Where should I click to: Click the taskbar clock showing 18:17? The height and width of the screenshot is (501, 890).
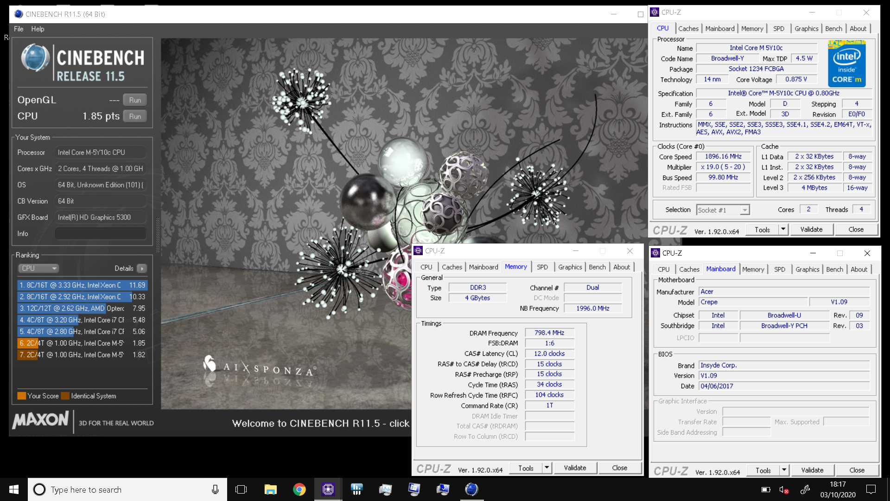coord(838,489)
